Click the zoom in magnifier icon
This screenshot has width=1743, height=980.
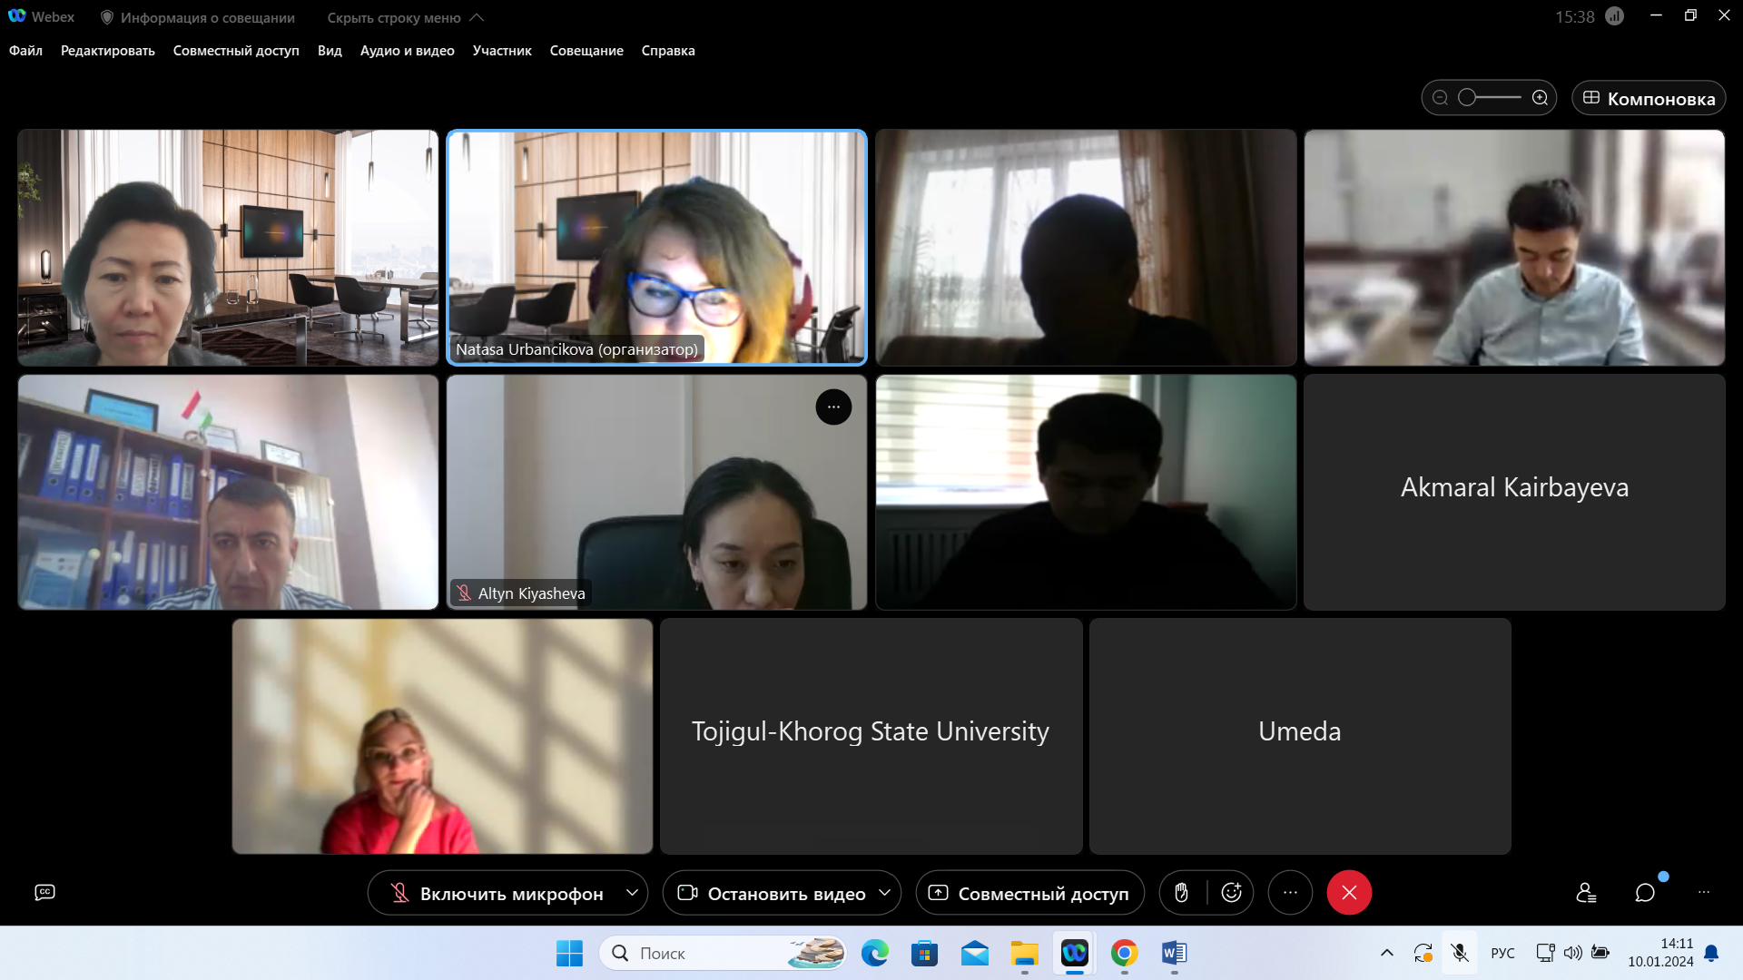pyautogui.click(x=1540, y=98)
